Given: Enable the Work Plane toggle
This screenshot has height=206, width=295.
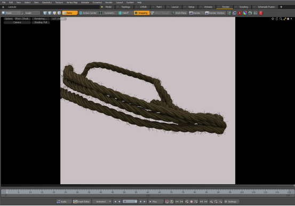Looking at the screenshot, I should [179, 13].
